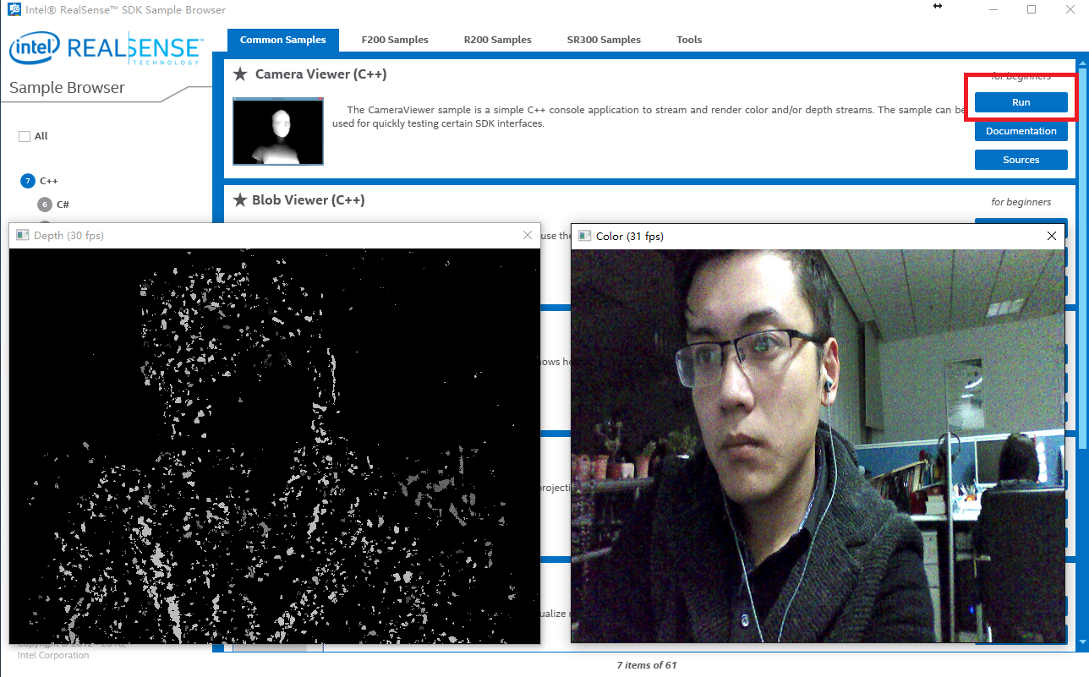Click the Camera Viewer (C++) title
This screenshot has width=1089, height=677.
click(321, 74)
